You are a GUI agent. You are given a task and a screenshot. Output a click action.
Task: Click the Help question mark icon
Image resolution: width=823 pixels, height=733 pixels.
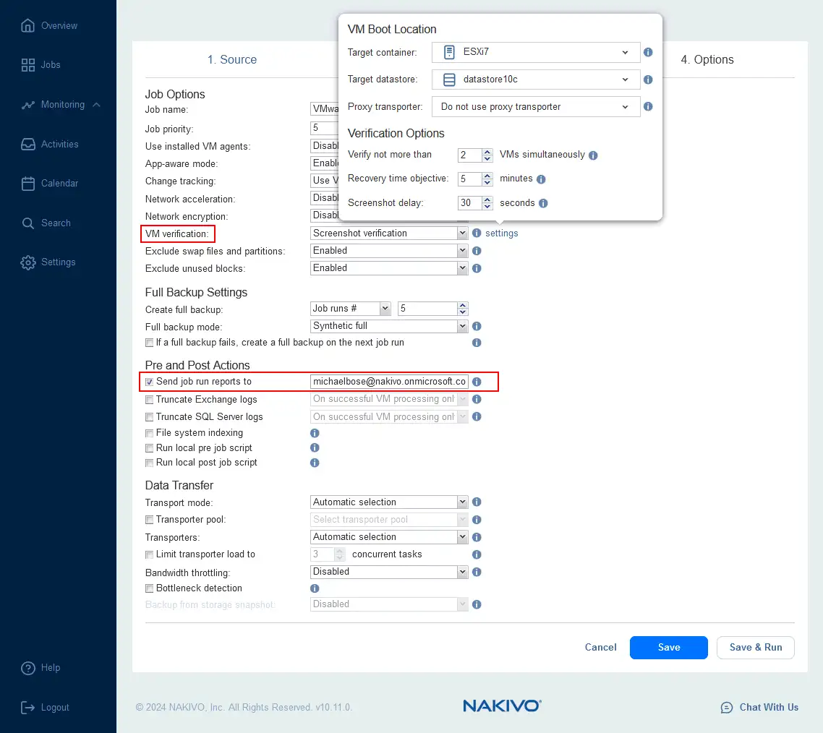(x=27, y=668)
